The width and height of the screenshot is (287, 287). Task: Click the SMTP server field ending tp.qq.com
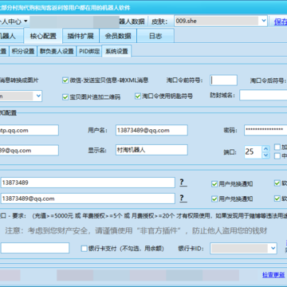click(29, 130)
